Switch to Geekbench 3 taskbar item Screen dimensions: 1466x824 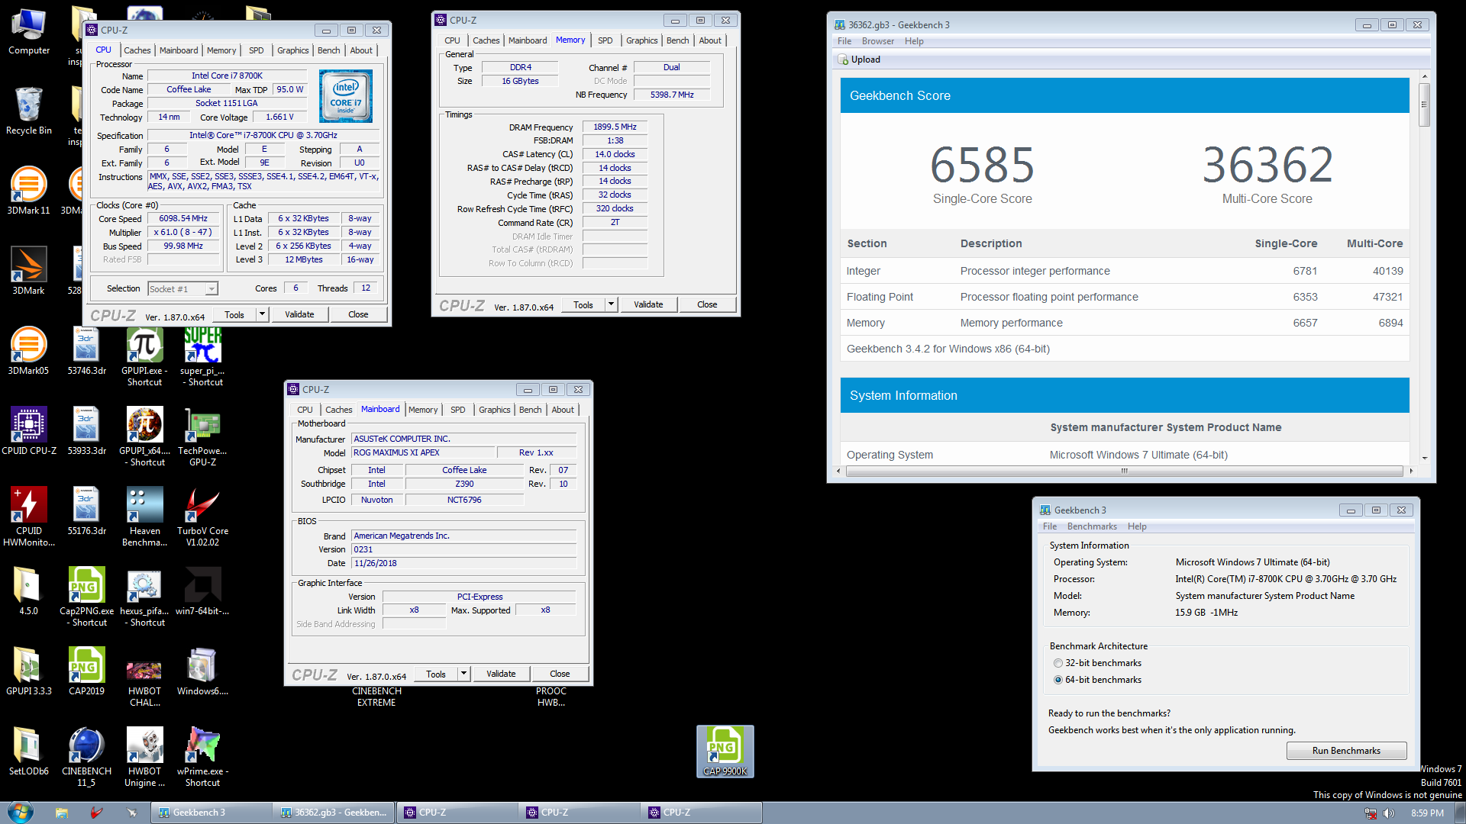(212, 813)
